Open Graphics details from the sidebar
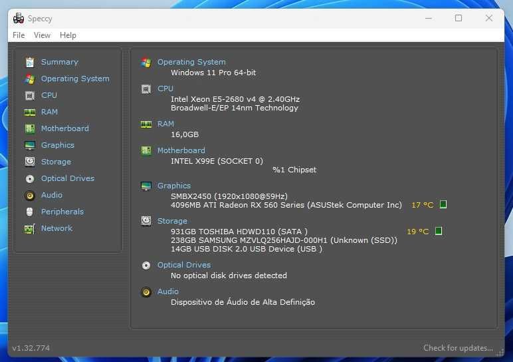This screenshot has height=362, width=513. 58,145
